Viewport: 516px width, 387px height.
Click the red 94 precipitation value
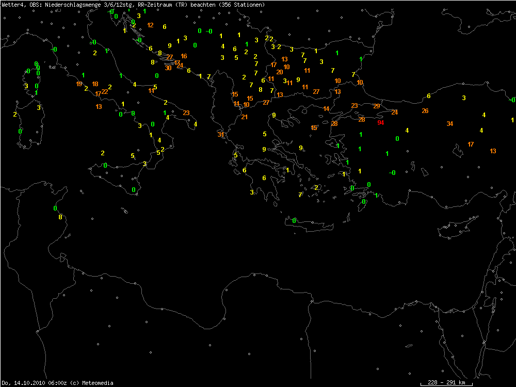click(x=380, y=123)
